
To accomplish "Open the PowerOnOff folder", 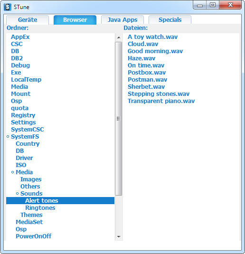I will coord(34,236).
